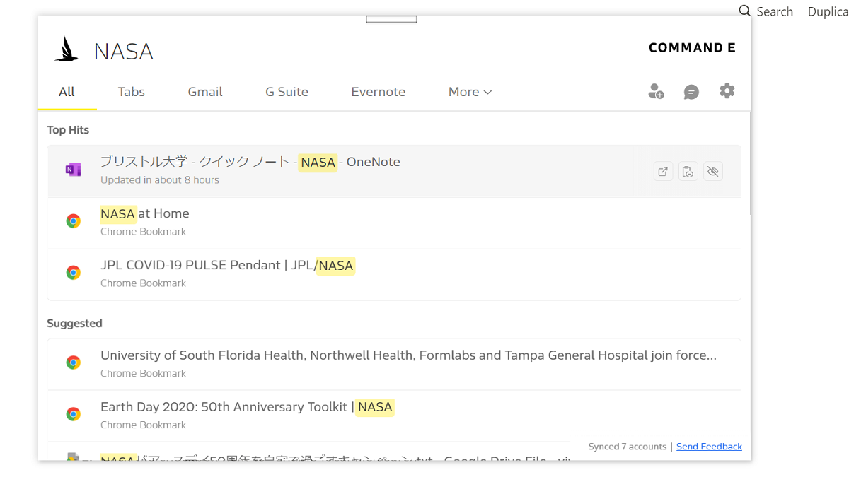Click Chrome icon beside JPL COVID-19 PULSE Pendant
This screenshot has width=849, height=477.
(73, 273)
